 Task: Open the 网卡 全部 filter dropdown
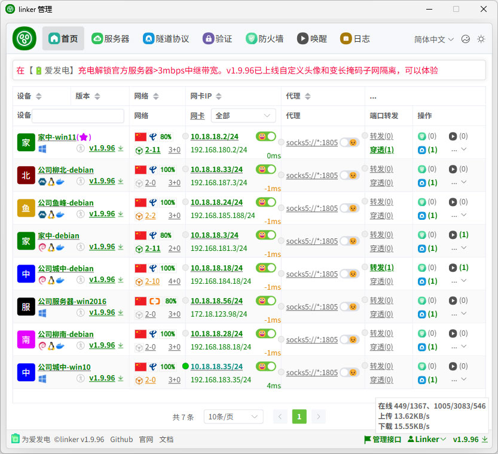[243, 116]
